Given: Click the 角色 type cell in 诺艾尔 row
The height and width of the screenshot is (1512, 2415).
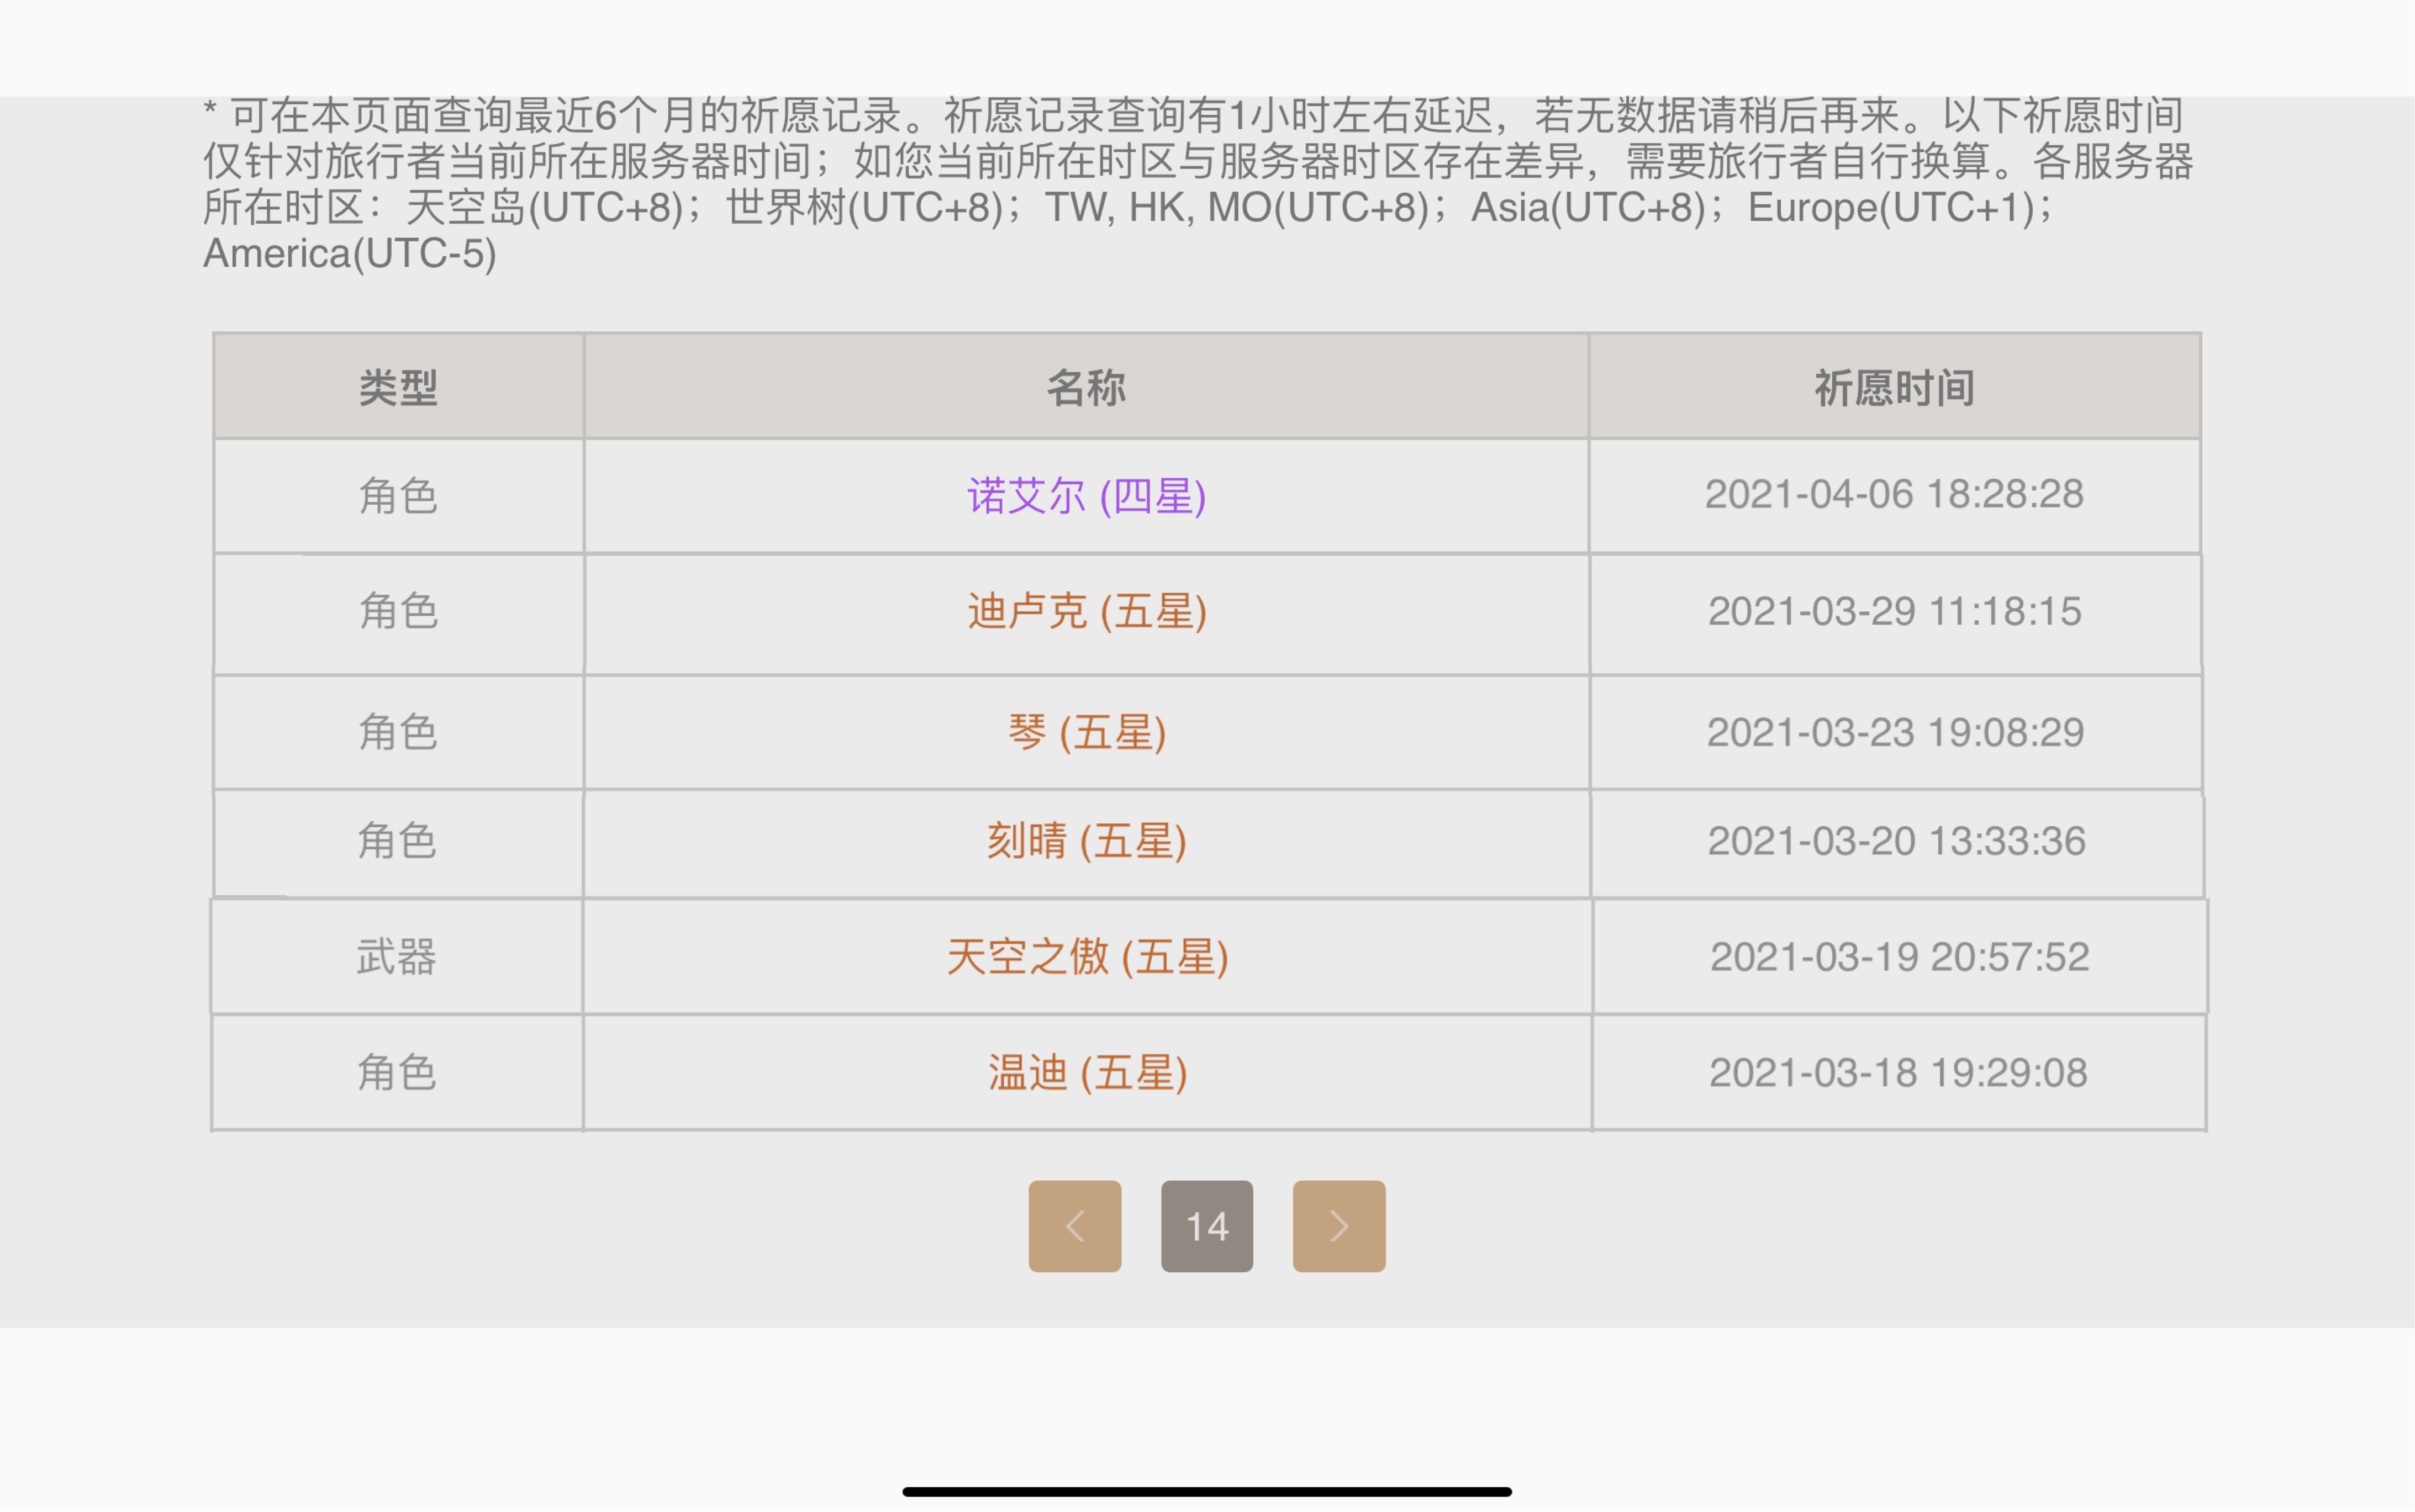Looking at the screenshot, I should 398,496.
